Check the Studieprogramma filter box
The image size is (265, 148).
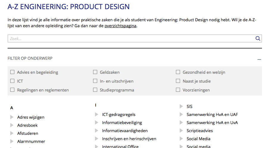(x=95, y=90)
